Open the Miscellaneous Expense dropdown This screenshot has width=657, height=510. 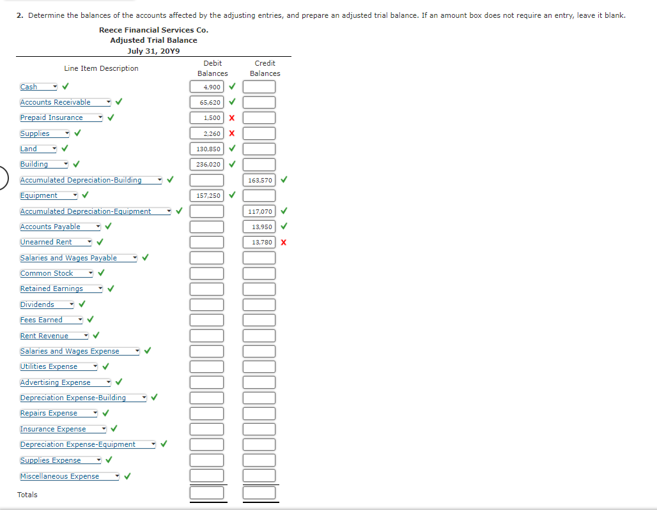click(117, 476)
